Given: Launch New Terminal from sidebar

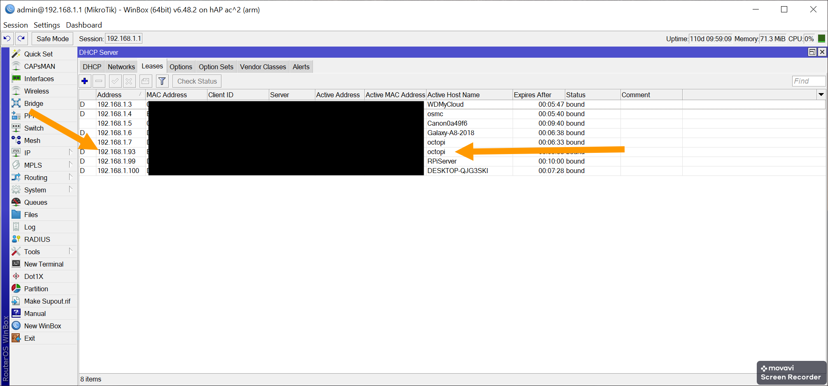Looking at the screenshot, I should coord(44,264).
